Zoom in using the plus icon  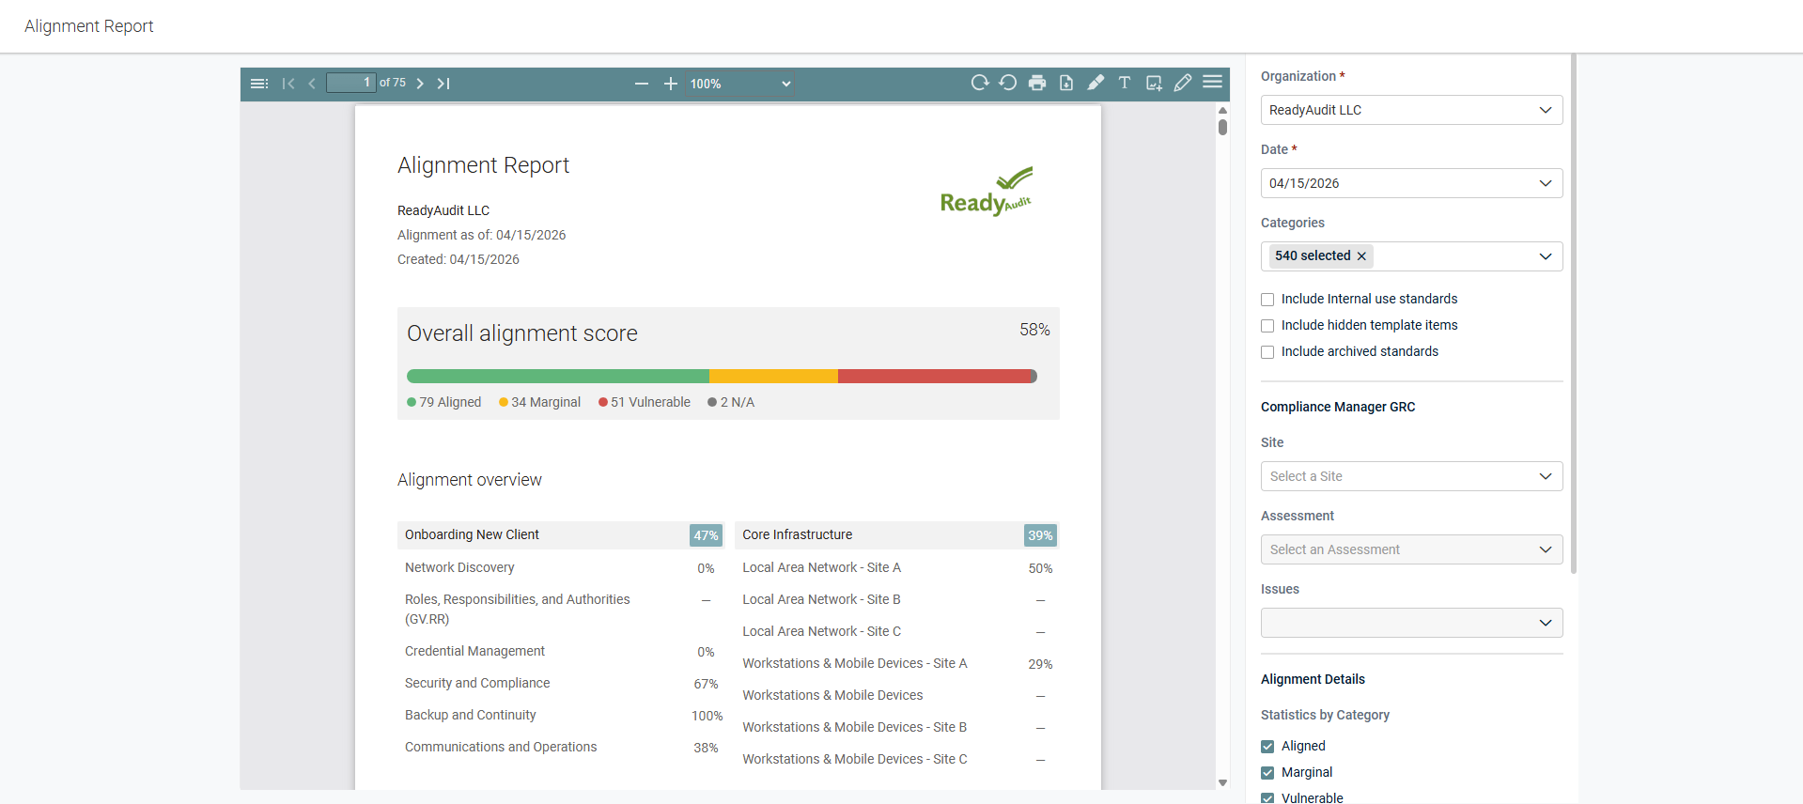pyautogui.click(x=670, y=84)
